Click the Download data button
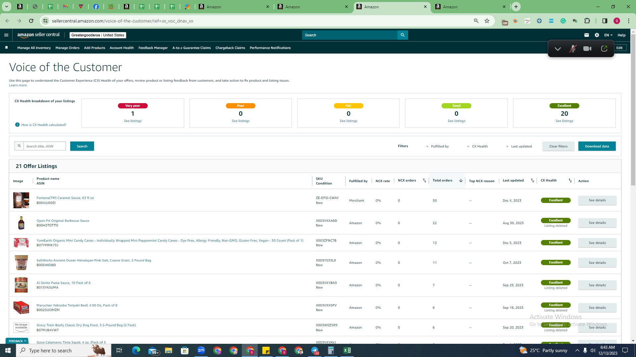Screen dimensions: 636x357 click(x=597, y=146)
